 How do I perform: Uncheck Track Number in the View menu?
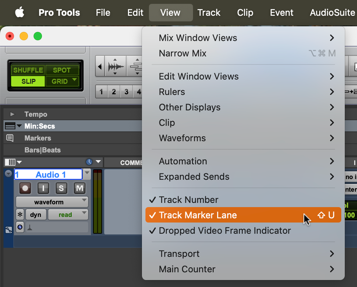click(x=189, y=200)
